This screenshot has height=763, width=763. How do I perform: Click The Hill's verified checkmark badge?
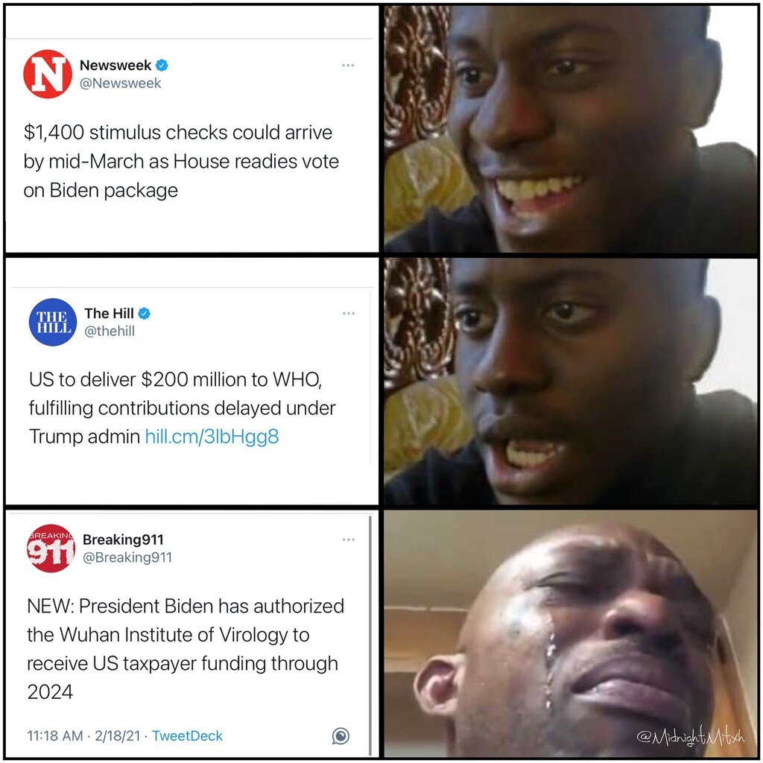pos(144,314)
